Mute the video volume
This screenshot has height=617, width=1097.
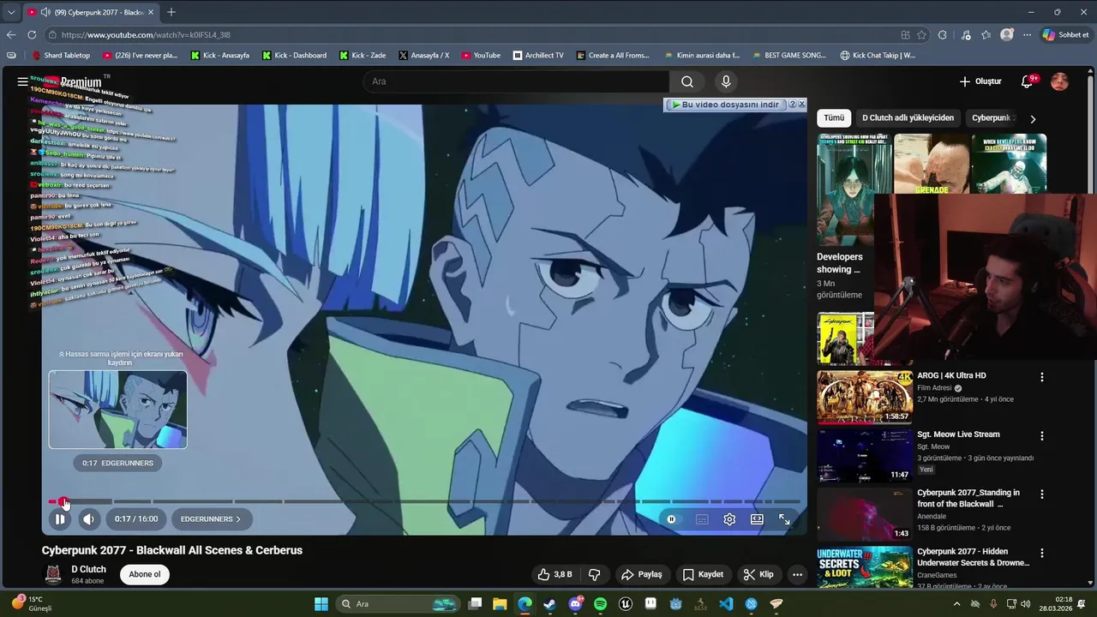pyautogui.click(x=88, y=519)
